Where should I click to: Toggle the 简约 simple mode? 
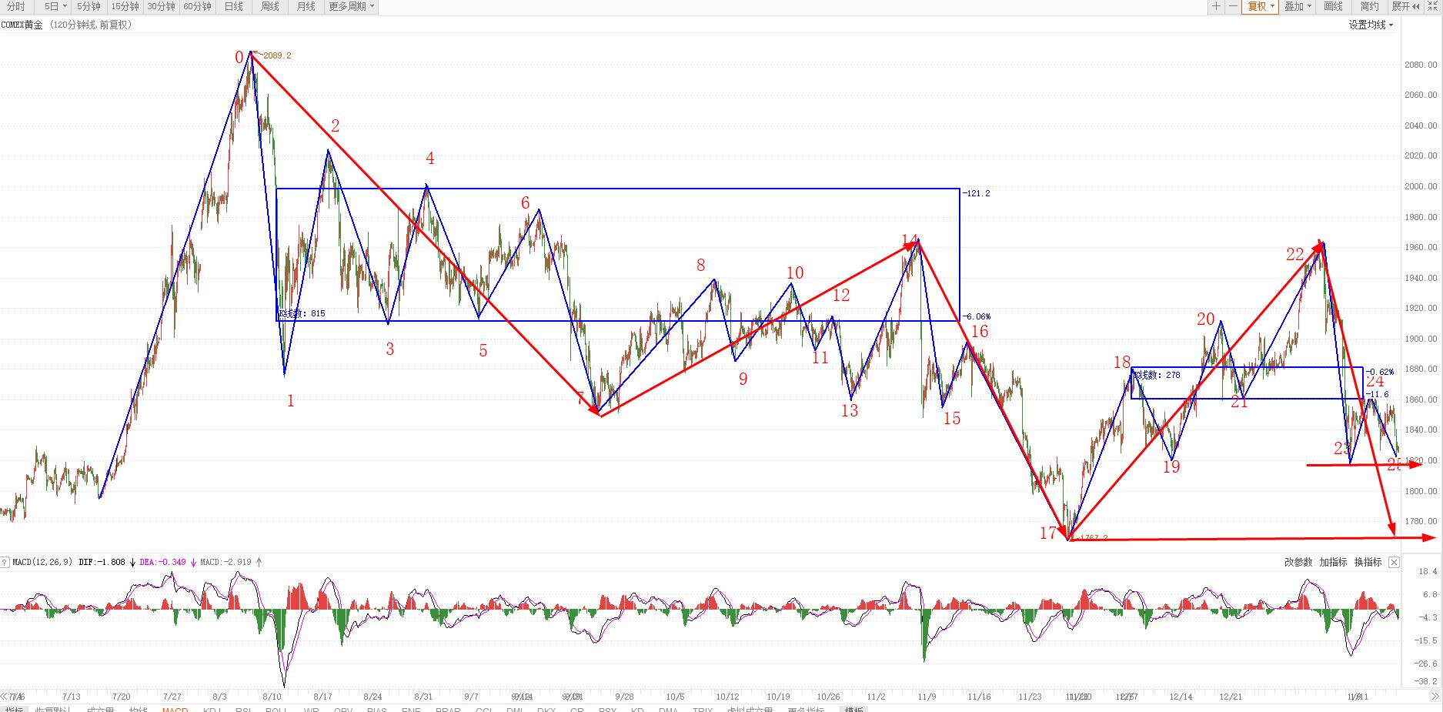point(1370,6)
